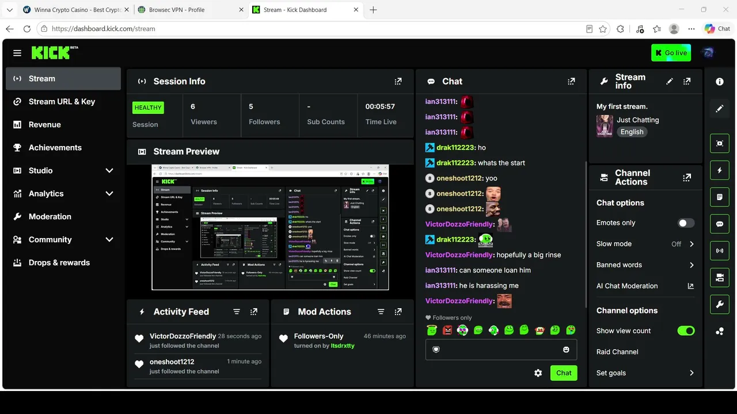
Task: Pop out the Chat panel
Action: (x=571, y=82)
